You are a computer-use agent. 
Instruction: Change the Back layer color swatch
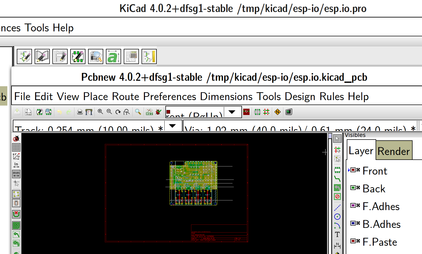coord(353,187)
